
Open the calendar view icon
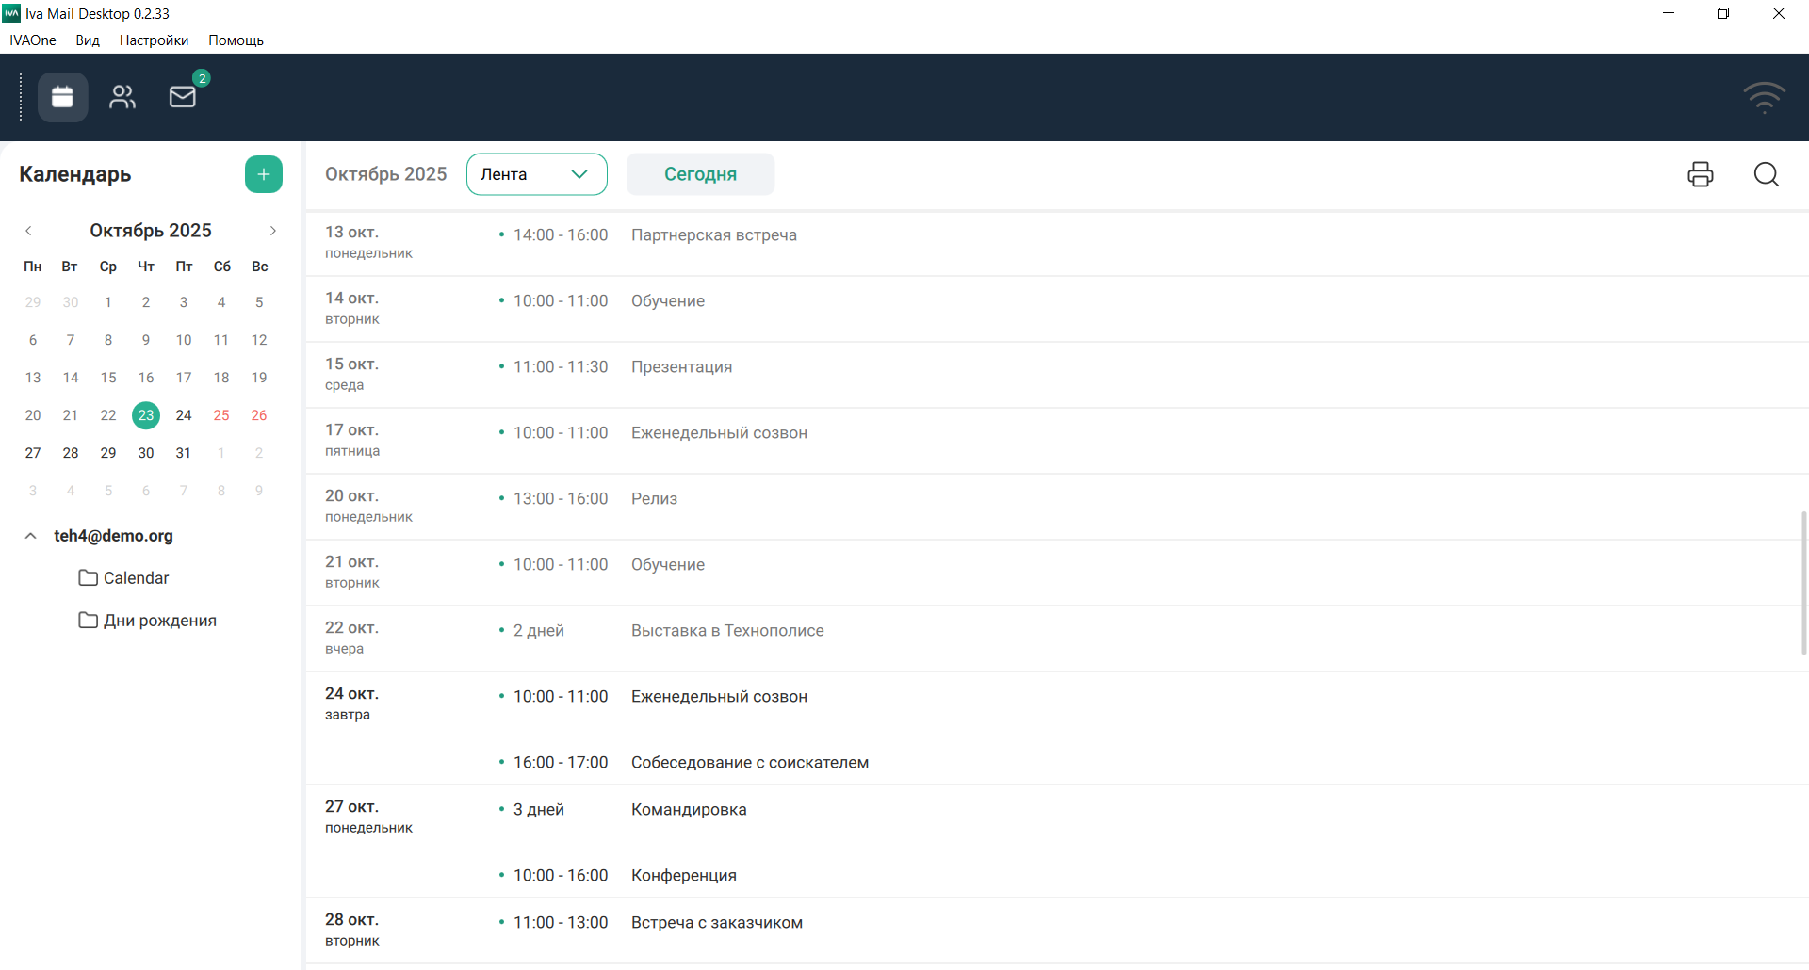(x=62, y=97)
